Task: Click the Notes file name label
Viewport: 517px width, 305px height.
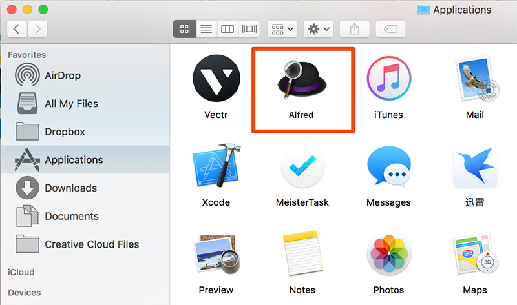Action: [x=302, y=290]
